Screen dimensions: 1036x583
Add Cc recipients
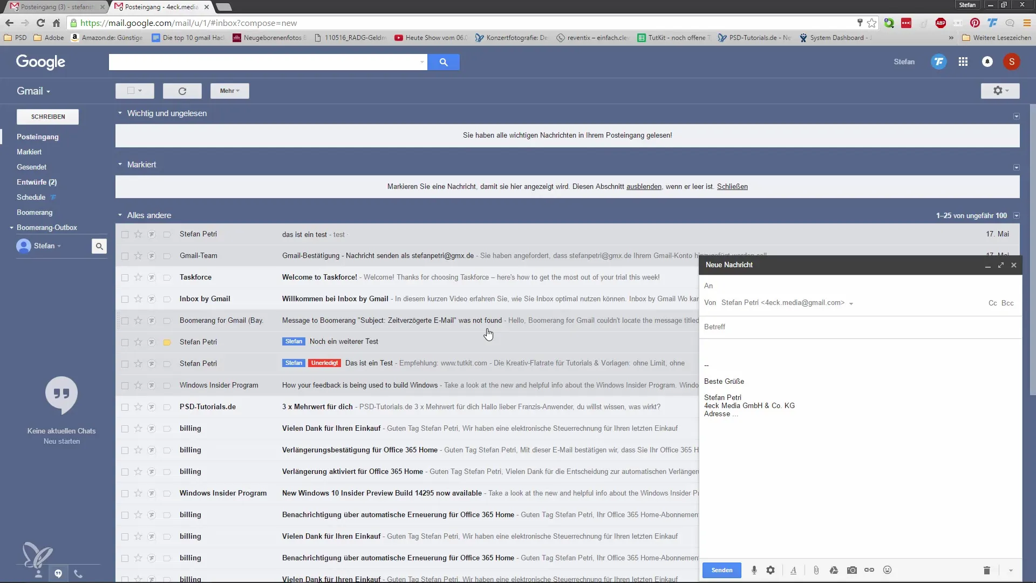point(993,303)
